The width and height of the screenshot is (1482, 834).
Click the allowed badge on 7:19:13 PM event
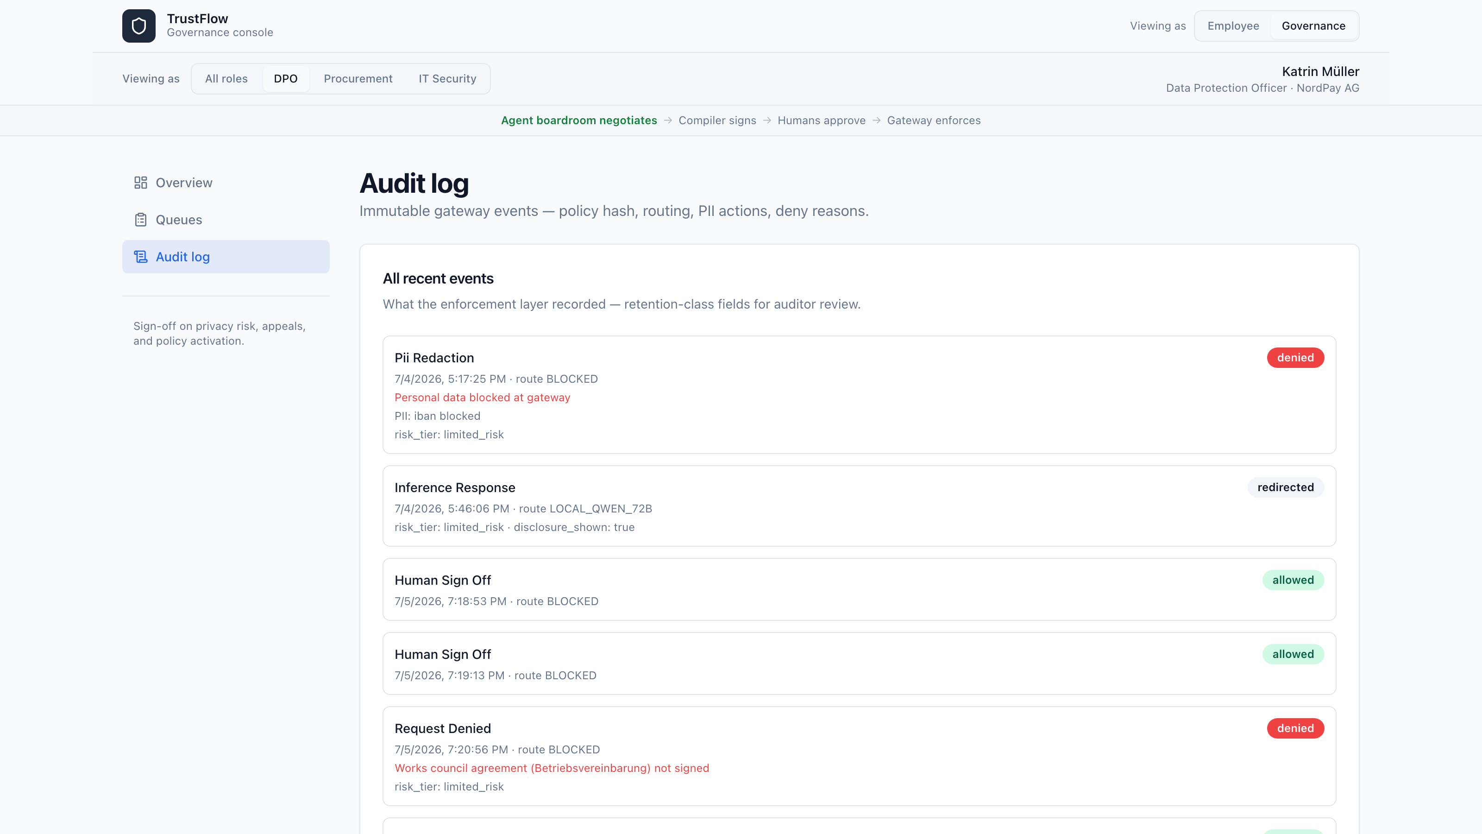pos(1293,654)
